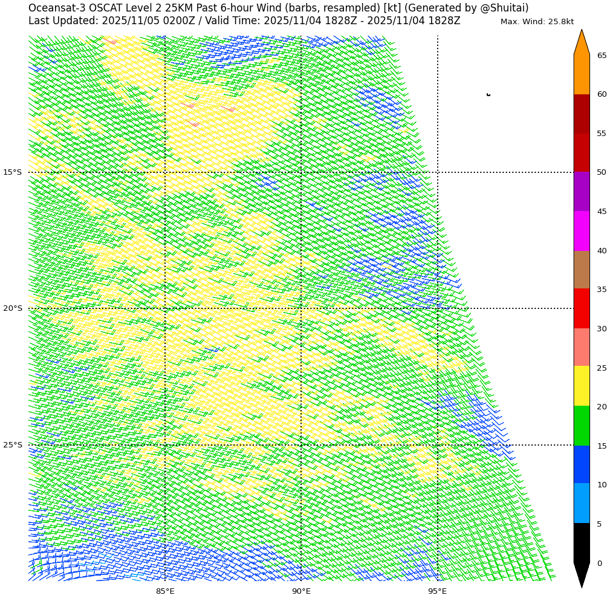
Task: Pick the magenta 40–45 kt colorbar band
Action: tap(581, 231)
